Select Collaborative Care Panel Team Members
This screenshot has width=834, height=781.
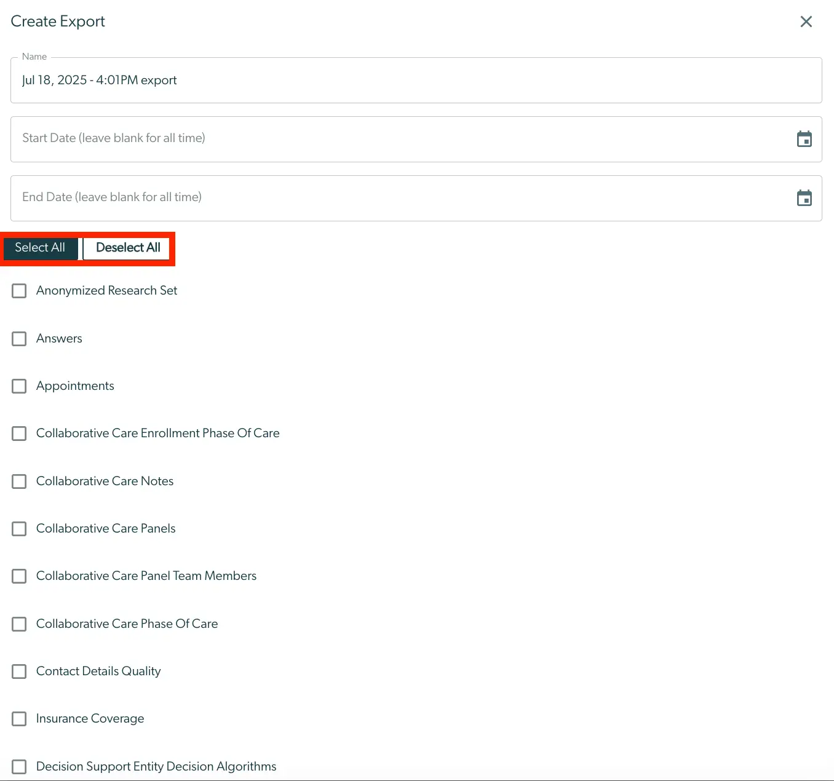tap(19, 576)
